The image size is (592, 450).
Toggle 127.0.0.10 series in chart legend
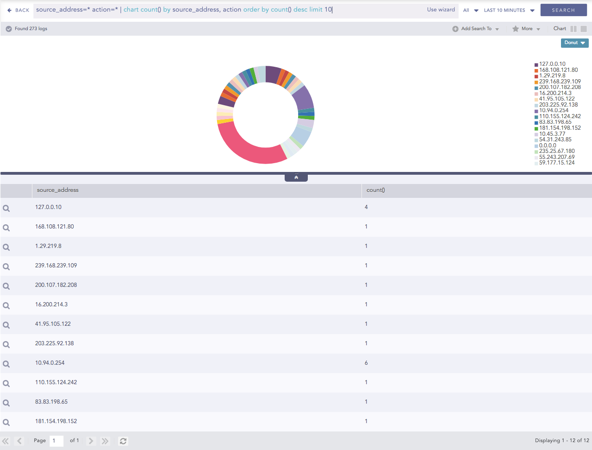[552, 64]
